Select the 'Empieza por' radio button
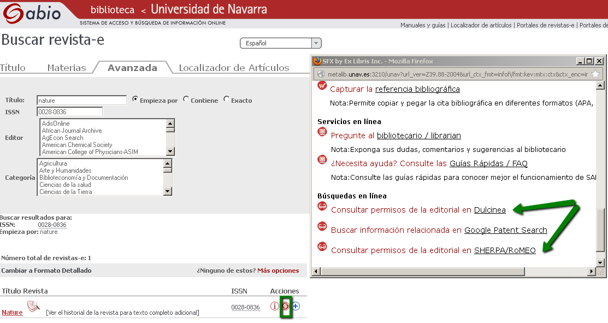Viewport: 608px width, 323px height. point(135,99)
